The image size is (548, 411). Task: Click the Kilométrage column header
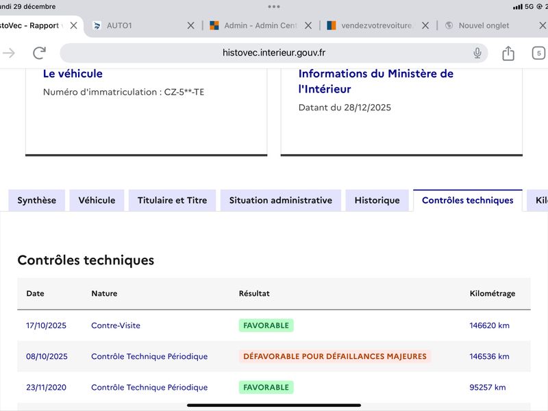click(492, 293)
